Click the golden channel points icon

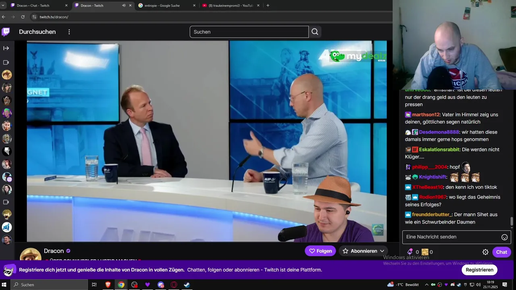[x=425, y=252]
